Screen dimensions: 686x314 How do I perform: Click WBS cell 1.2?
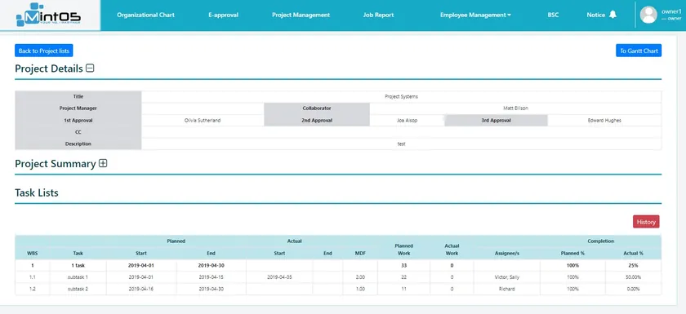pyautogui.click(x=33, y=289)
